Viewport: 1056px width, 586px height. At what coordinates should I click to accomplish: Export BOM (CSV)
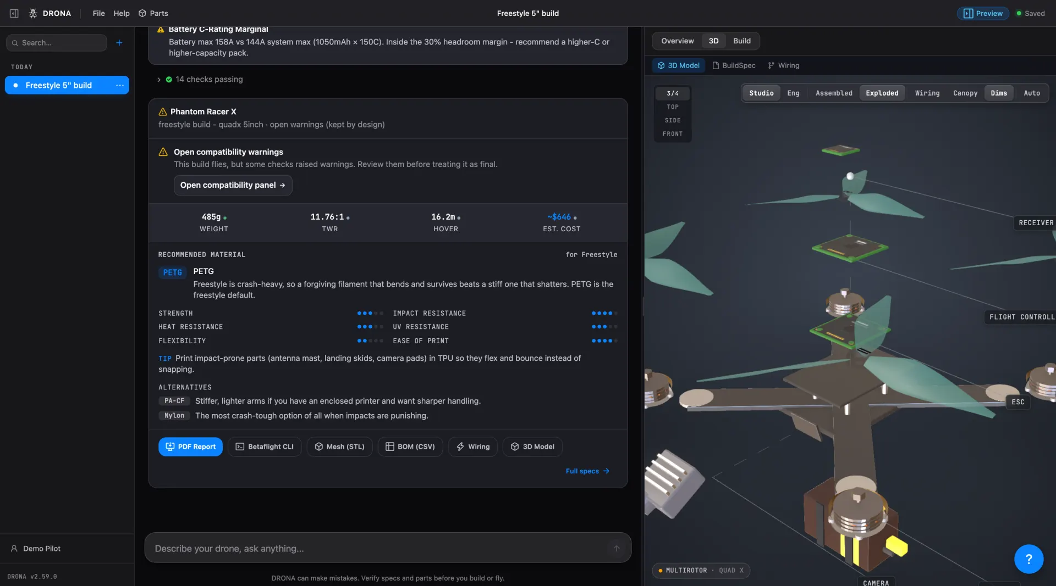tap(410, 447)
